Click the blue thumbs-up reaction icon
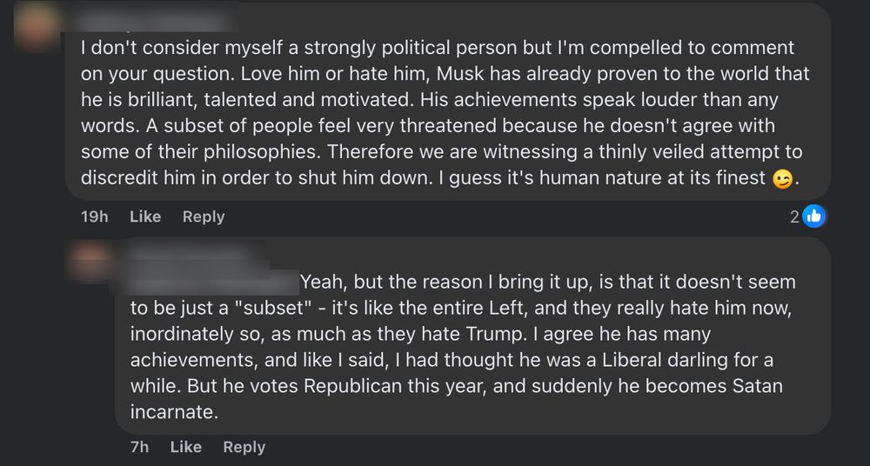This screenshot has width=870, height=466. pyautogui.click(x=813, y=216)
